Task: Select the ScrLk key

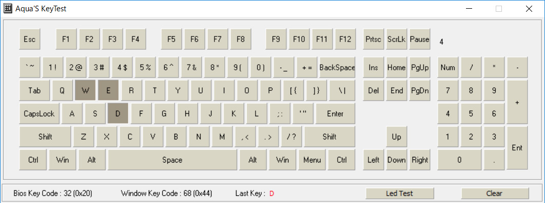Action: point(397,39)
